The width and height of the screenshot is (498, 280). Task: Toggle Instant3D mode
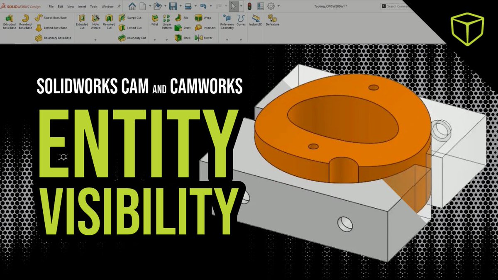(256, 21)
